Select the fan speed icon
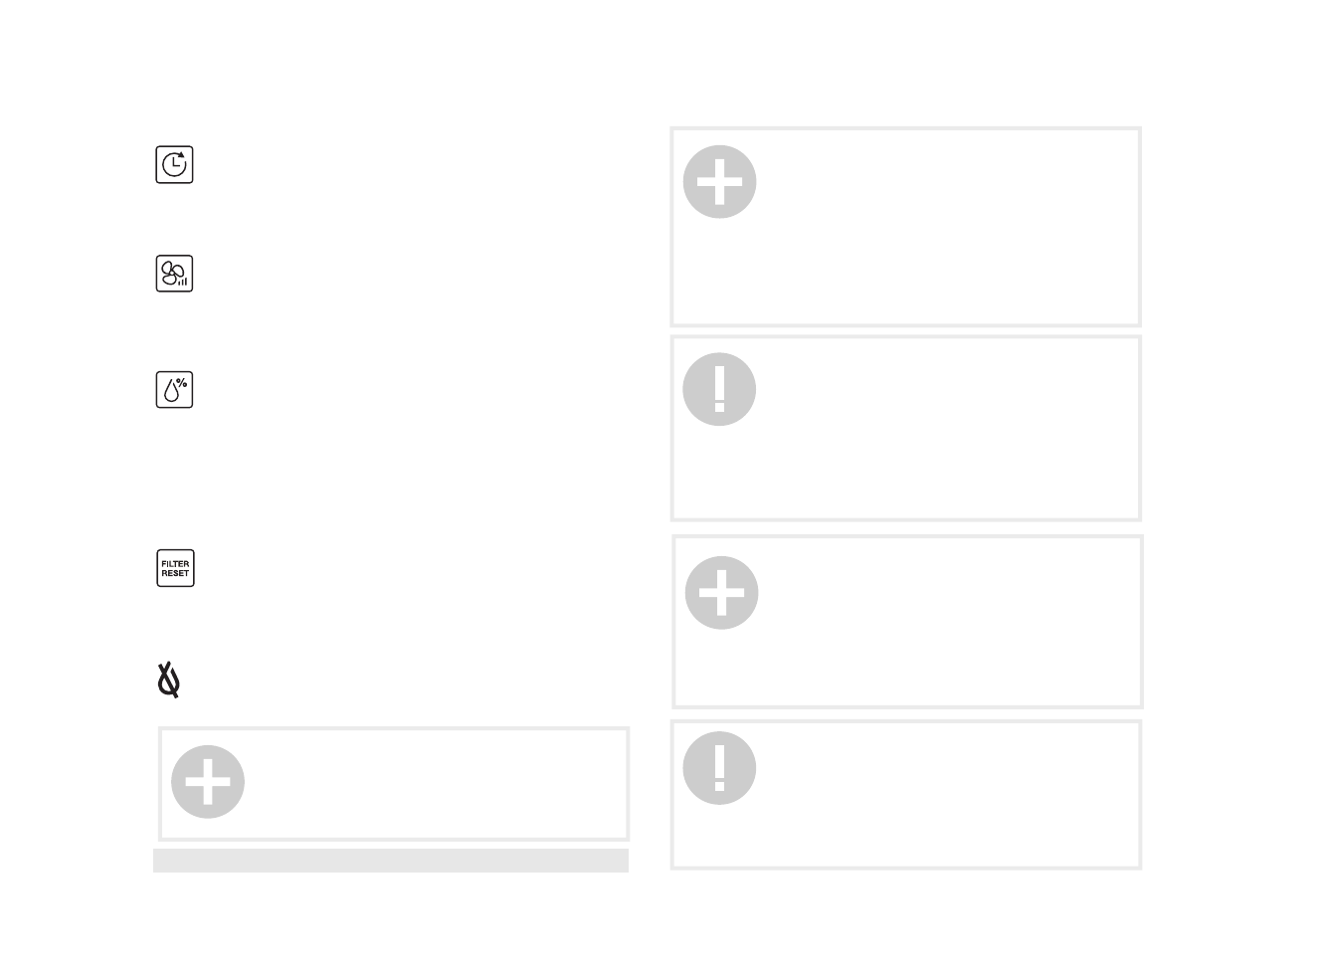Viewport: 1324px width, 975px height. click(174, 274)
